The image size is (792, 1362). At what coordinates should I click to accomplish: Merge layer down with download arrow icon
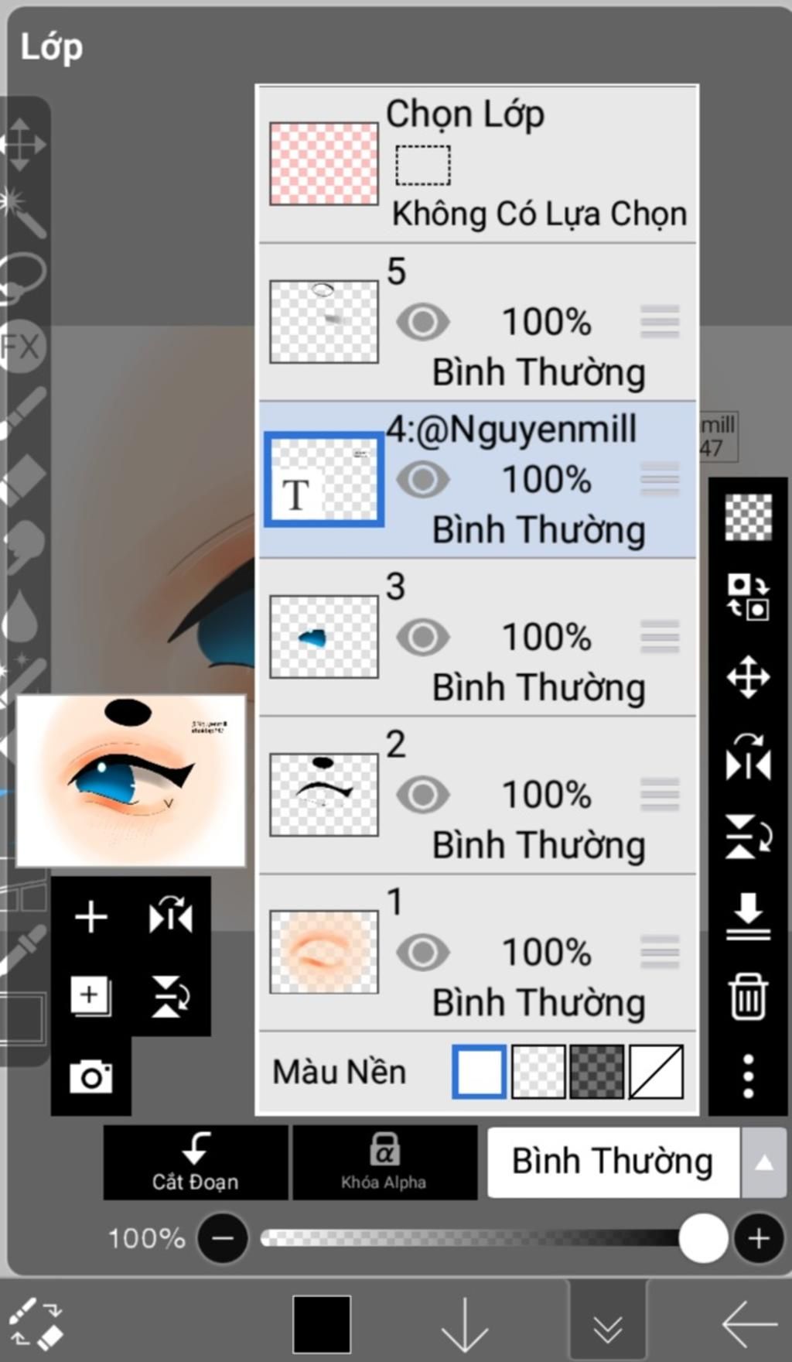click(x=748, y=916)
